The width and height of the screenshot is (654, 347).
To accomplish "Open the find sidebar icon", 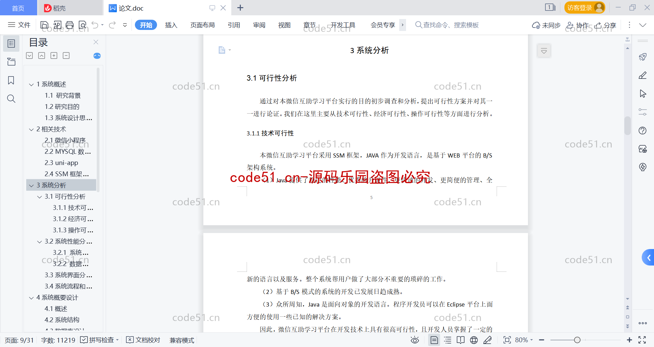I will [11, 99].
